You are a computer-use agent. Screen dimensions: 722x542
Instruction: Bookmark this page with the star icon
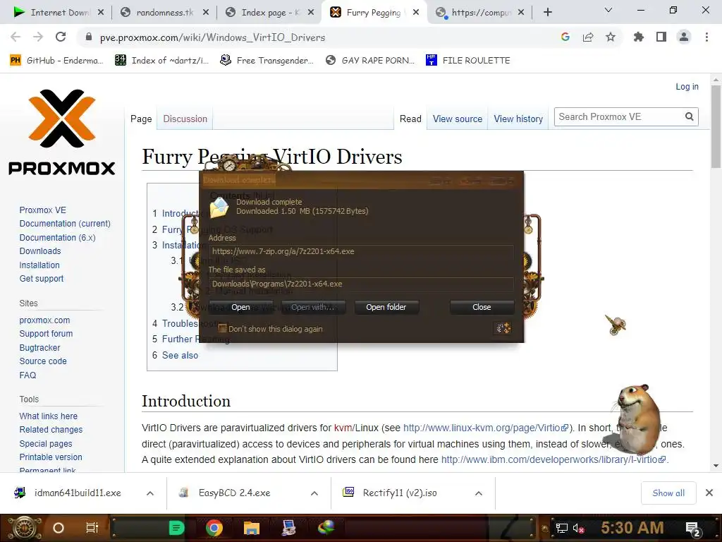(611, 37)
